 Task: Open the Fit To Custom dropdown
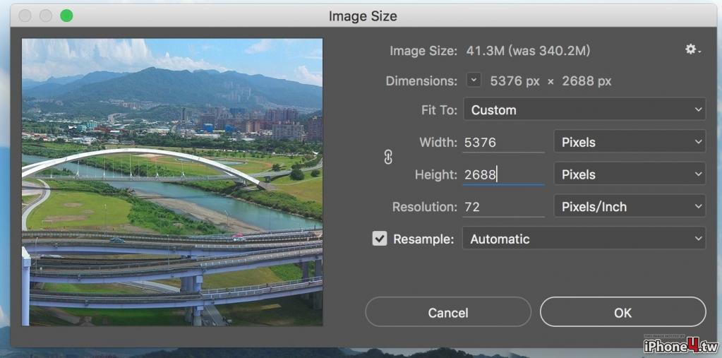pos(584,109)
